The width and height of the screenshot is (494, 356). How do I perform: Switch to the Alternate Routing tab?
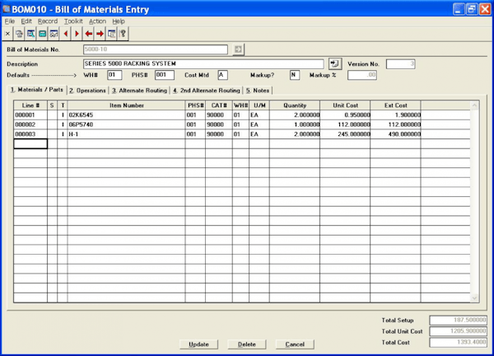click(x=139, y=91)
